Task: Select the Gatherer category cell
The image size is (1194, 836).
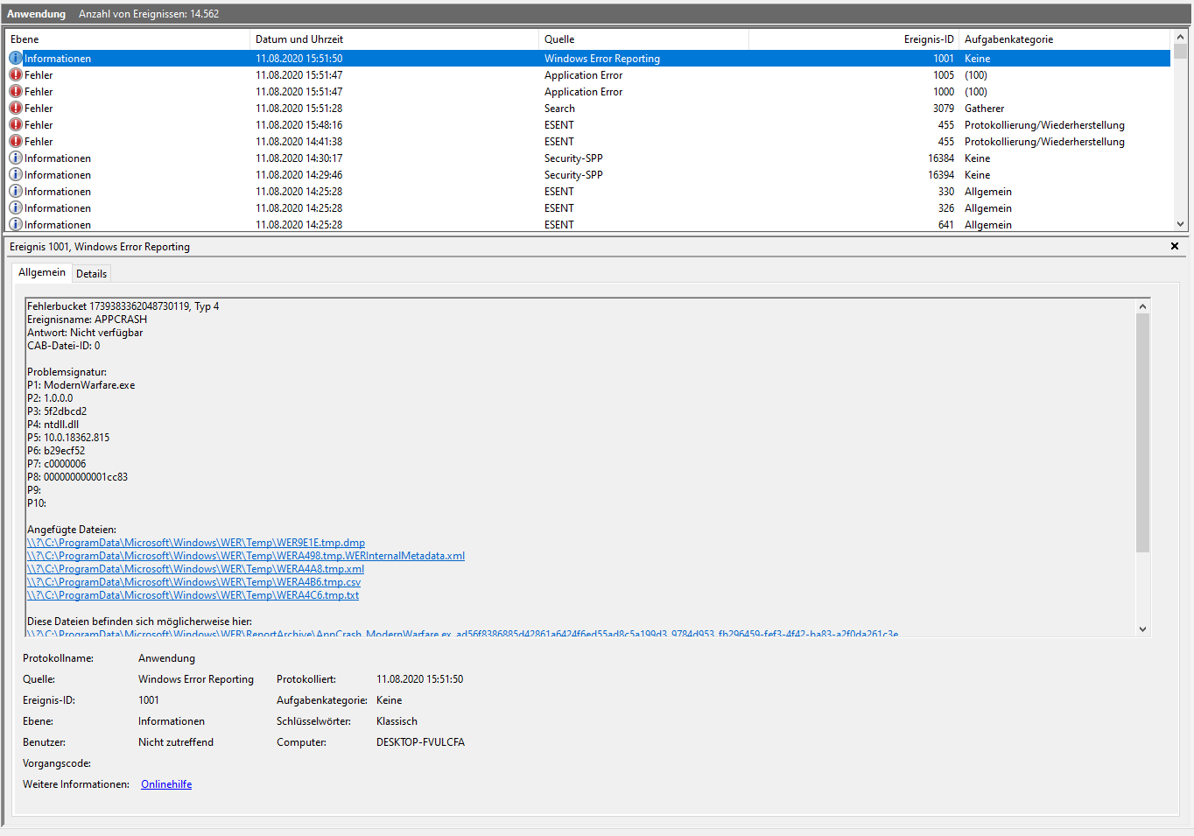Action: [x=984, y=109]
